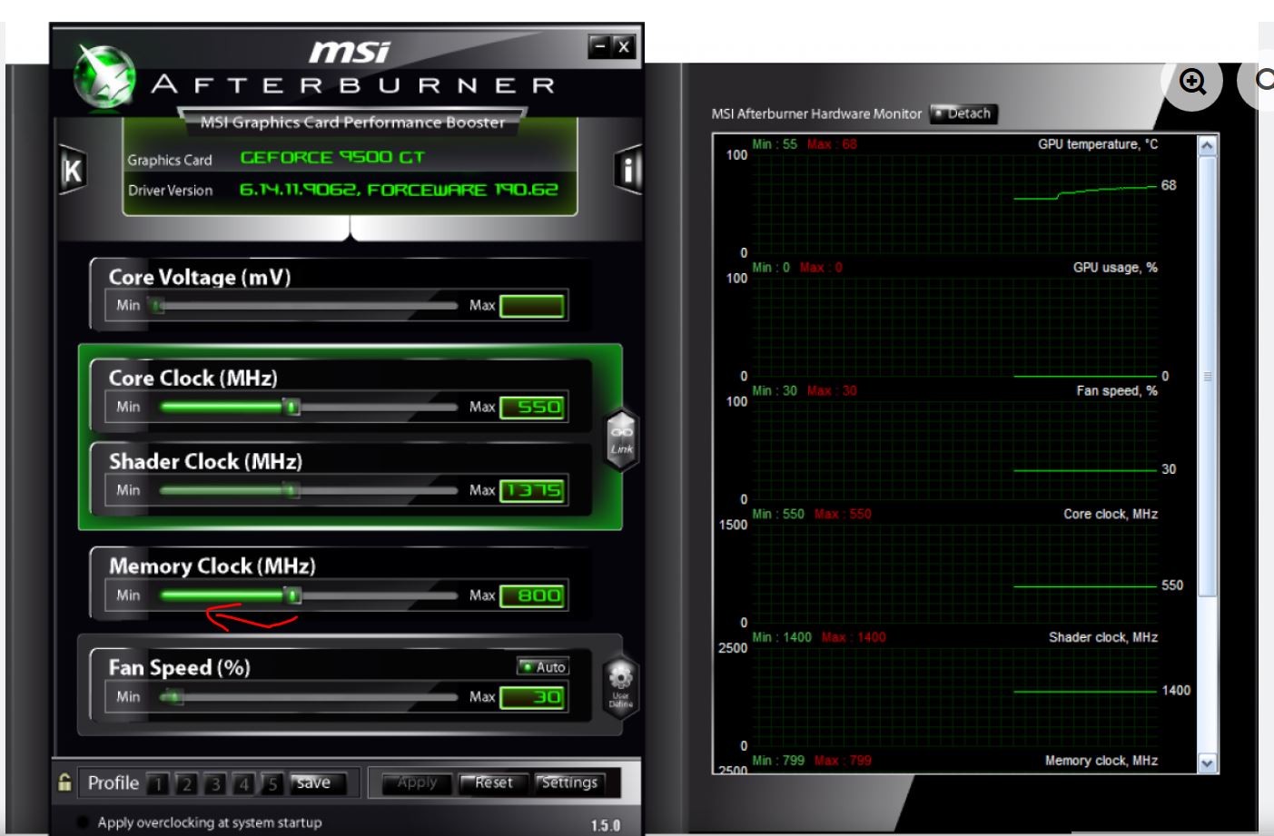
Task: Toggle the profile lock padlock icon
Action: (x=64, y=782)
